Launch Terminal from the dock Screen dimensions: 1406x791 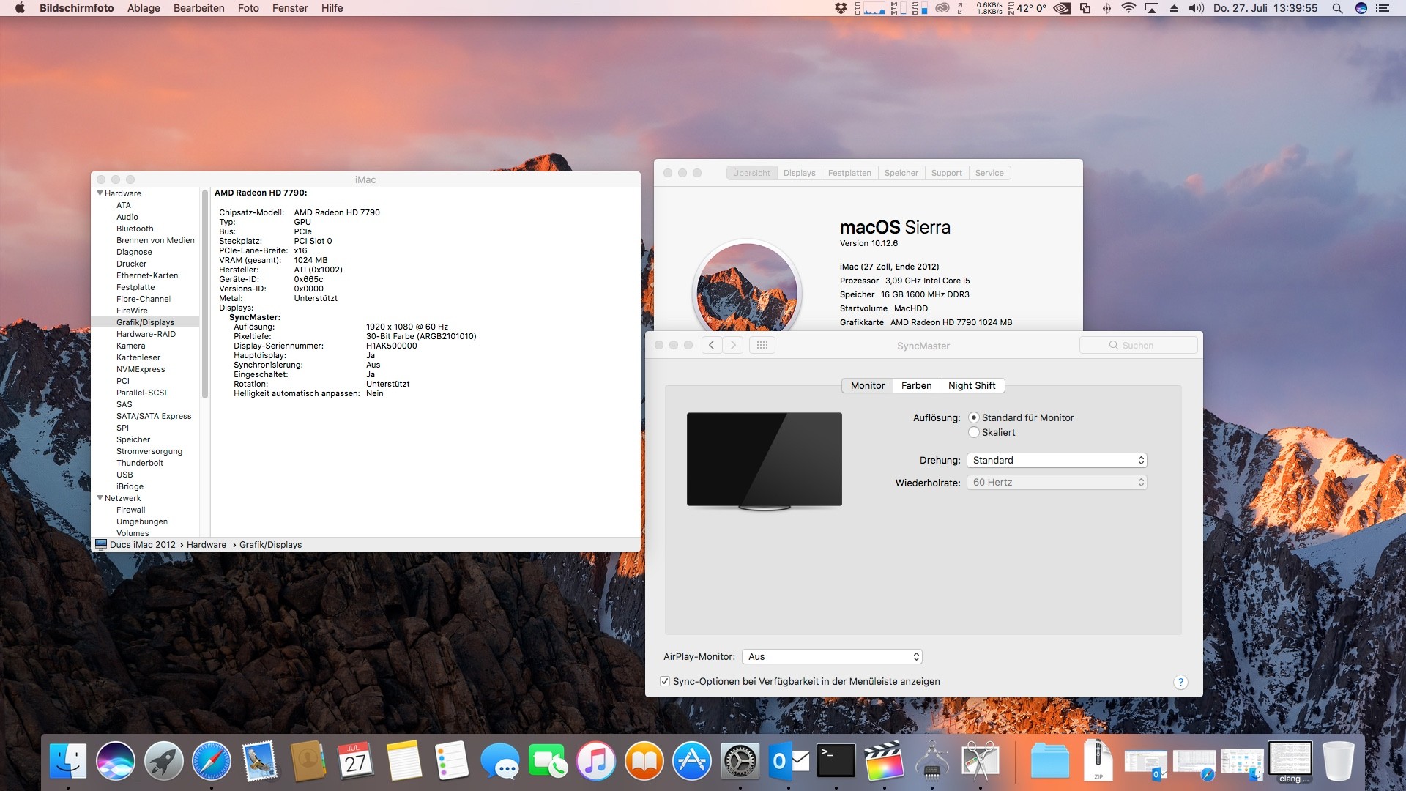coord(836,761)
